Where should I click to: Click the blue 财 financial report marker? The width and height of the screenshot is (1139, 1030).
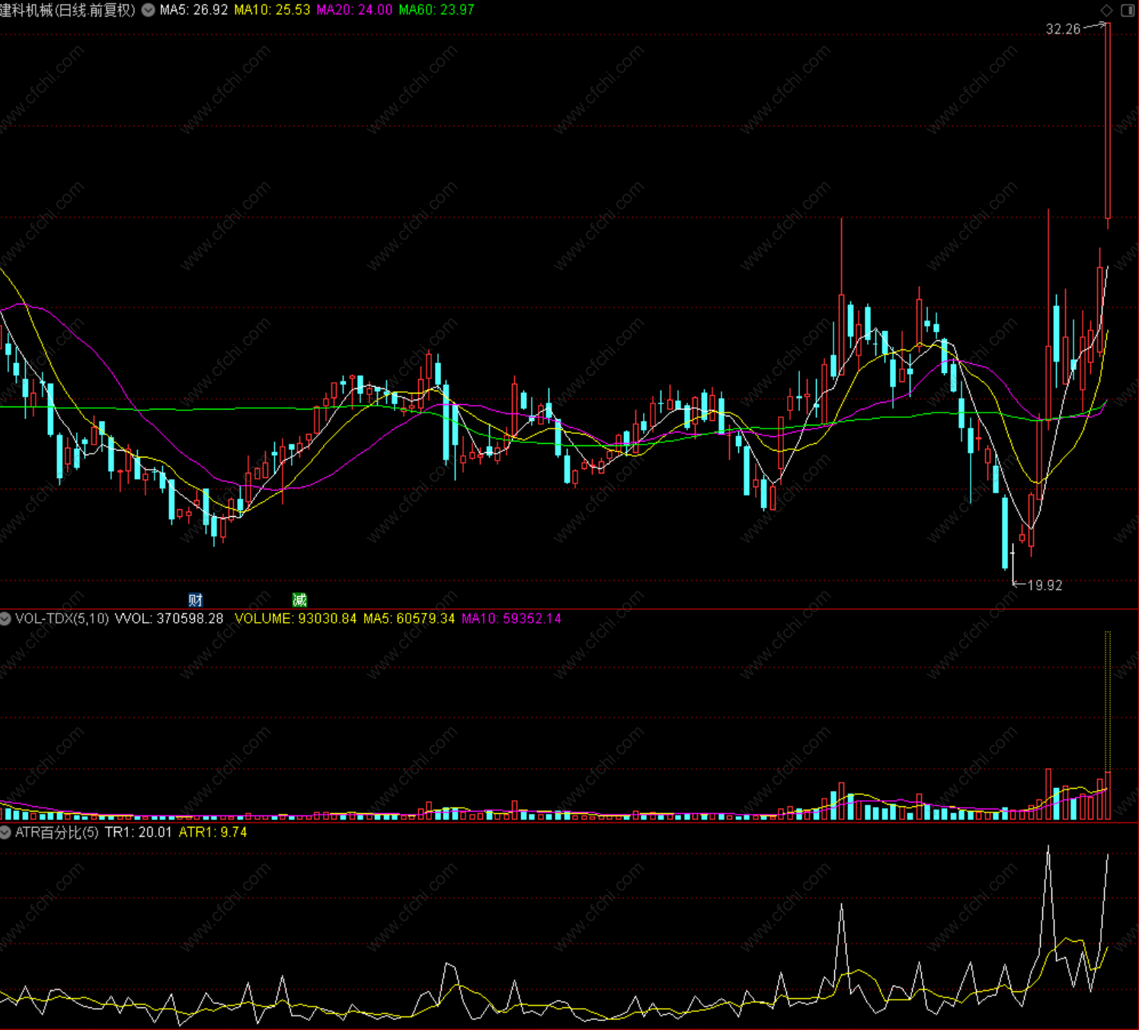pos(195,600)
